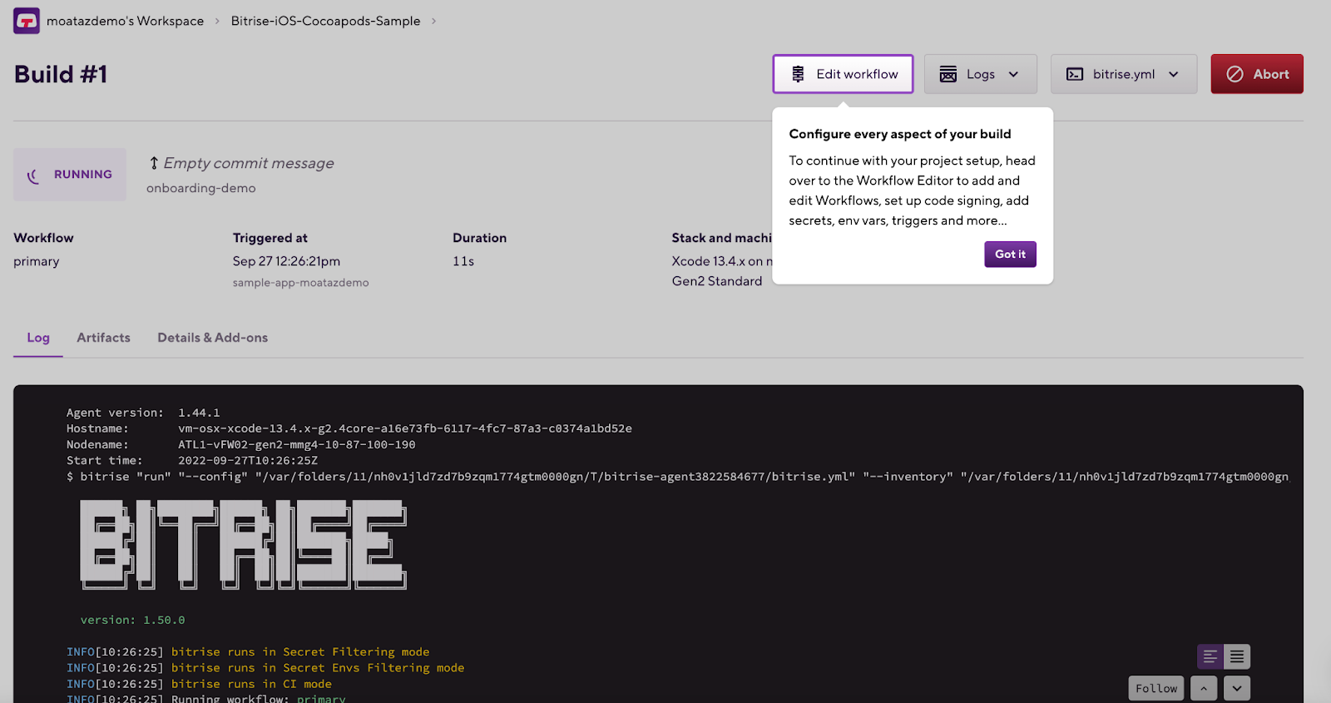Click Gen2 Standard machine text
Viewport: 1331px width, 703px height.
pyautogui.click(x=717, y=281)
